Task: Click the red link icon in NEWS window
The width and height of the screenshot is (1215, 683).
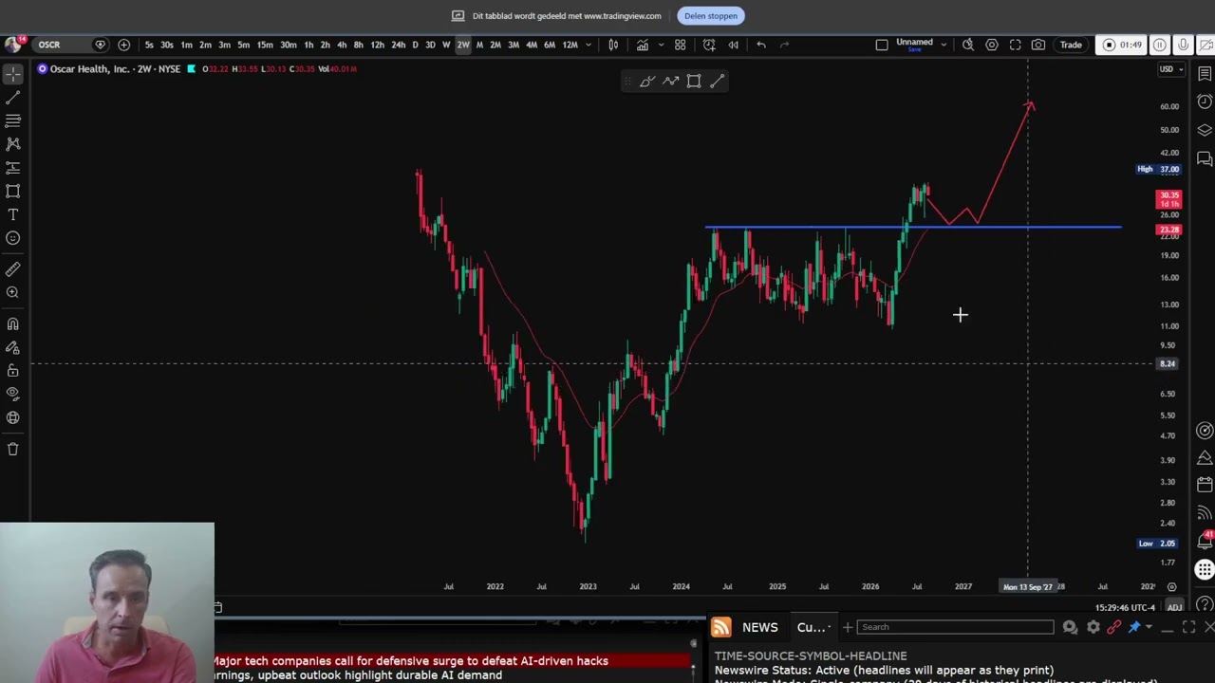Action: coord(1113,627)
